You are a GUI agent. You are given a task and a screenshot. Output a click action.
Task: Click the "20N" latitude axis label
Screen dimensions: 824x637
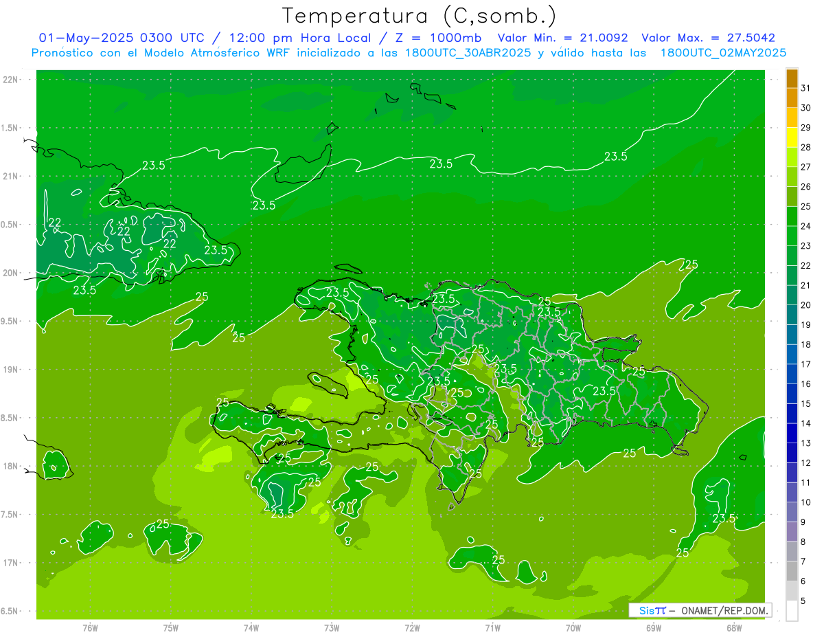pyautogui.click(x=10, y=273)
